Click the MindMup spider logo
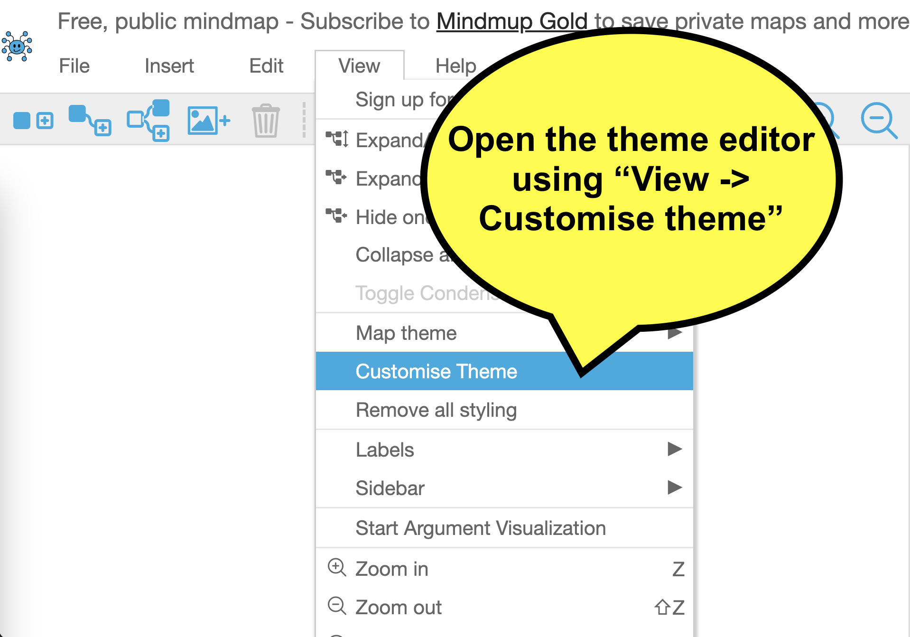The image size is (910, 637). pyautogui.click(x=17, y=46)
